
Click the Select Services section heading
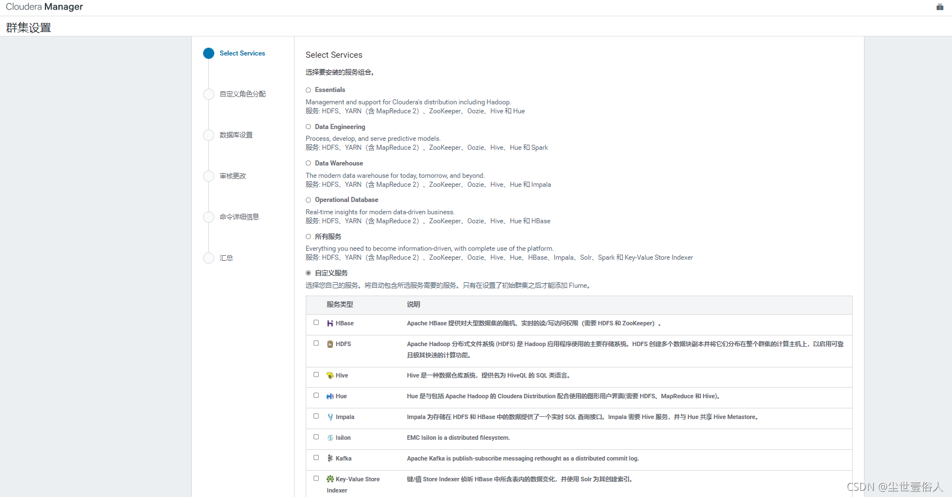coord(334,55)
